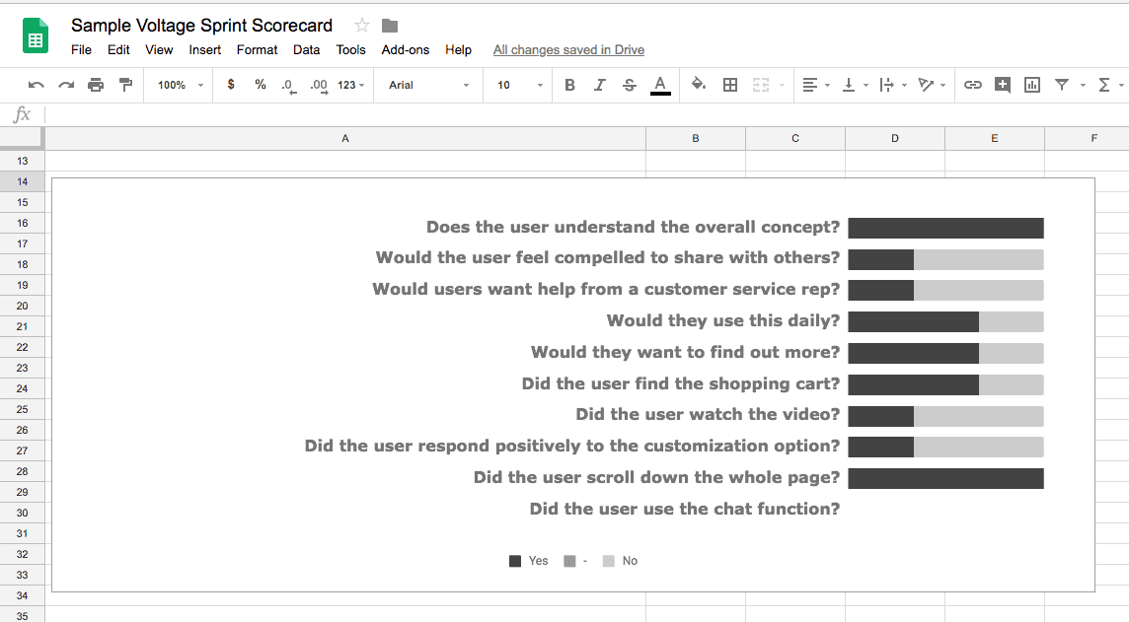Insert a link with chain icon

click(973, 85)
